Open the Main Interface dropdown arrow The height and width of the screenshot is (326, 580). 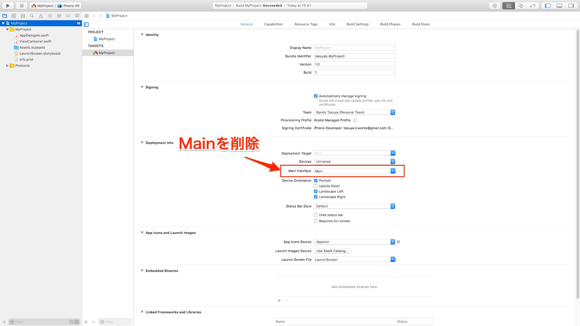coord(393,171)
